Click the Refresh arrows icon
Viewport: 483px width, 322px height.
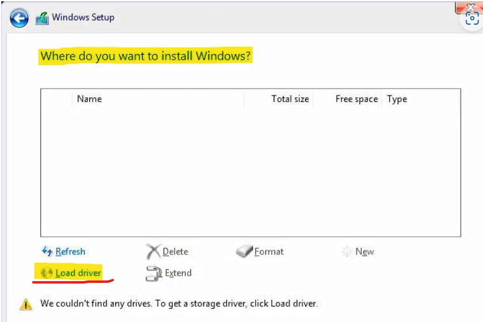click(x=47, y=251)
